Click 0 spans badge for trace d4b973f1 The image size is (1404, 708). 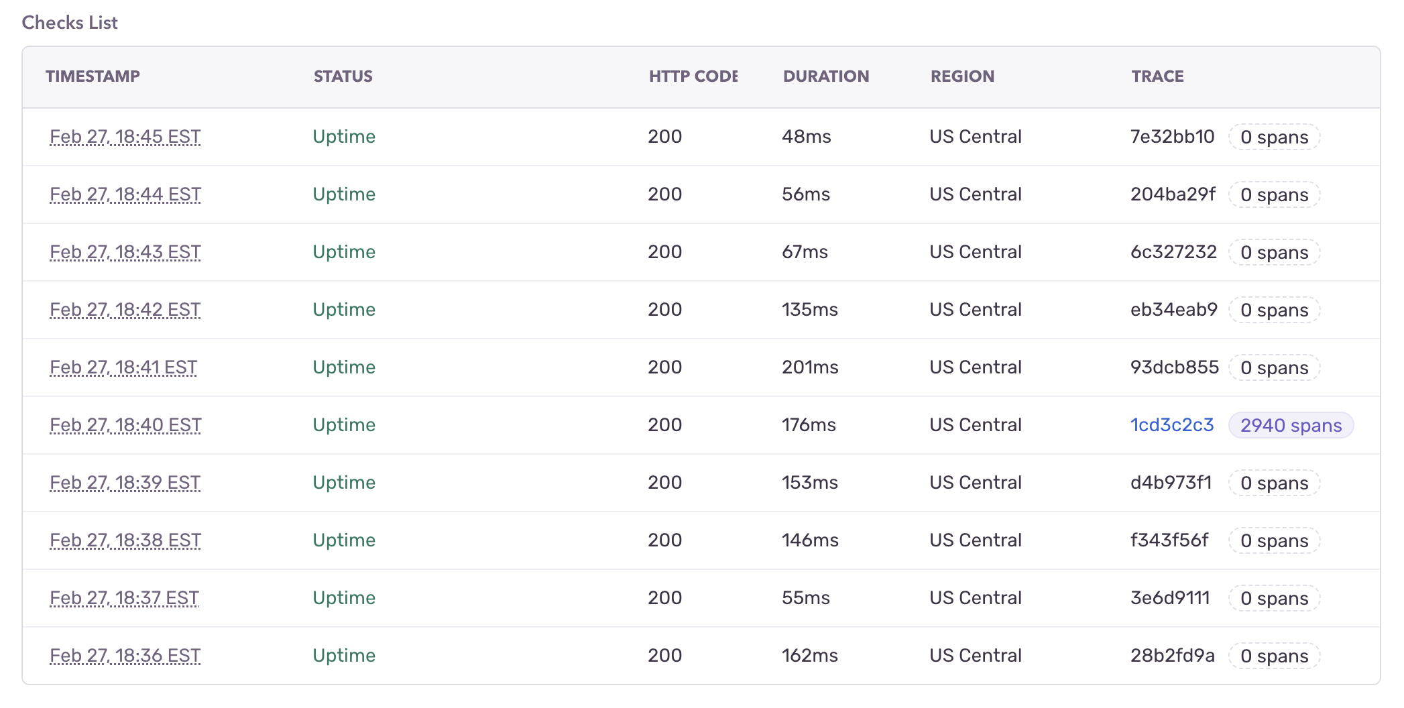point(1274,483)
